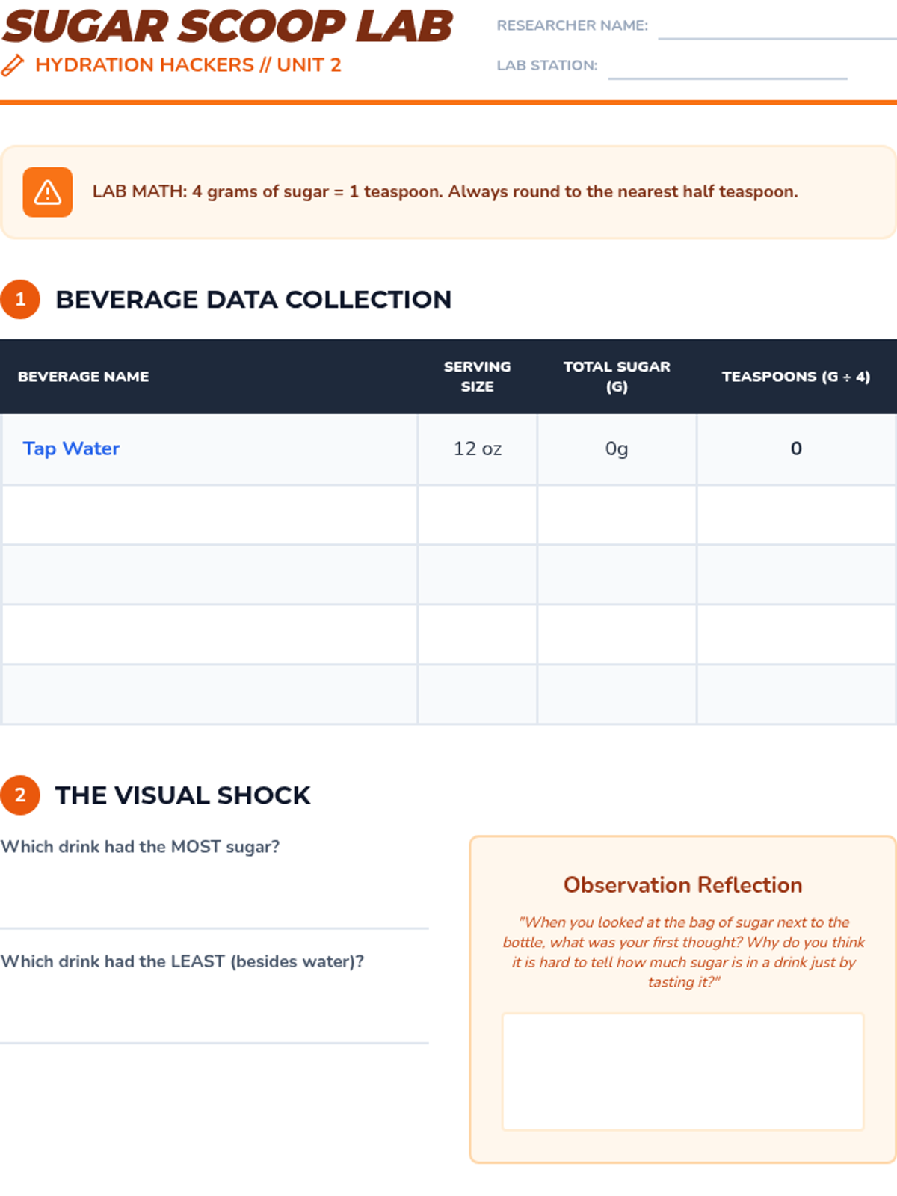This screenshot has width=897, height=1196.
Task: Click the Beverage Data Collection heading
Action: coord(253,300)
